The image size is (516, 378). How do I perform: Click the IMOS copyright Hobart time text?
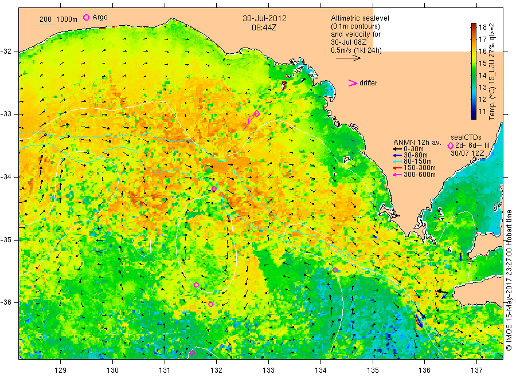coord(509,281)
